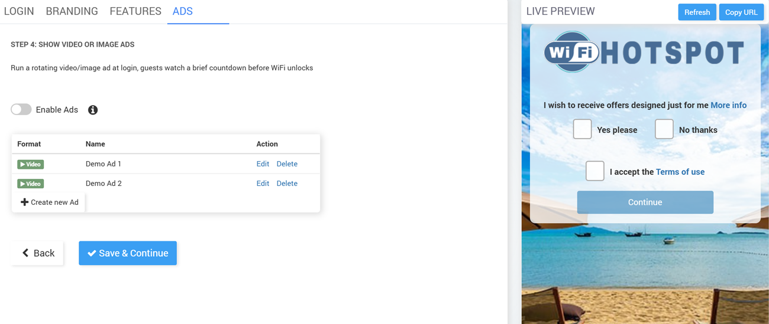The image size is (769, 324).
Task: Click the Copy URL button
Action: click(741, 12)
